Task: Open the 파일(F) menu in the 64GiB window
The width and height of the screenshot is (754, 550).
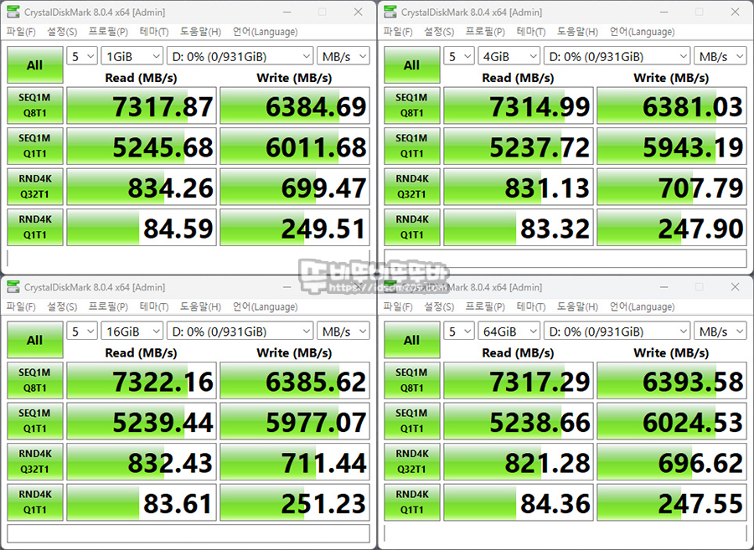Action: pyautogui.click(x=398, y=307)
